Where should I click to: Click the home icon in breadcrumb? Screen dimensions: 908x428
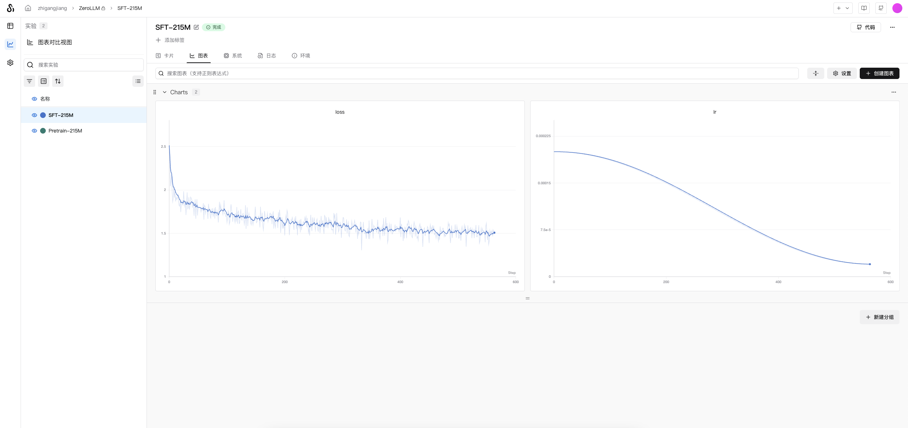[x=28, y=8]
